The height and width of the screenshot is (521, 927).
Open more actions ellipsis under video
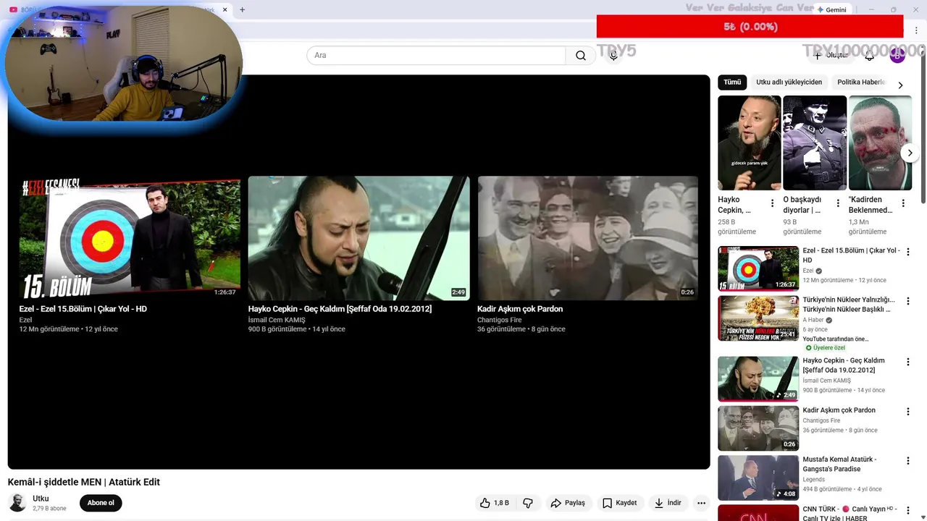point(701,503)
